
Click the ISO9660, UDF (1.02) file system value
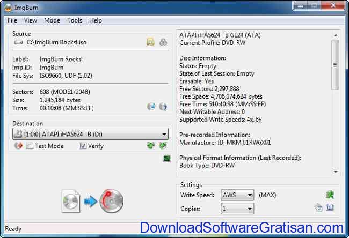click(66, 76)
